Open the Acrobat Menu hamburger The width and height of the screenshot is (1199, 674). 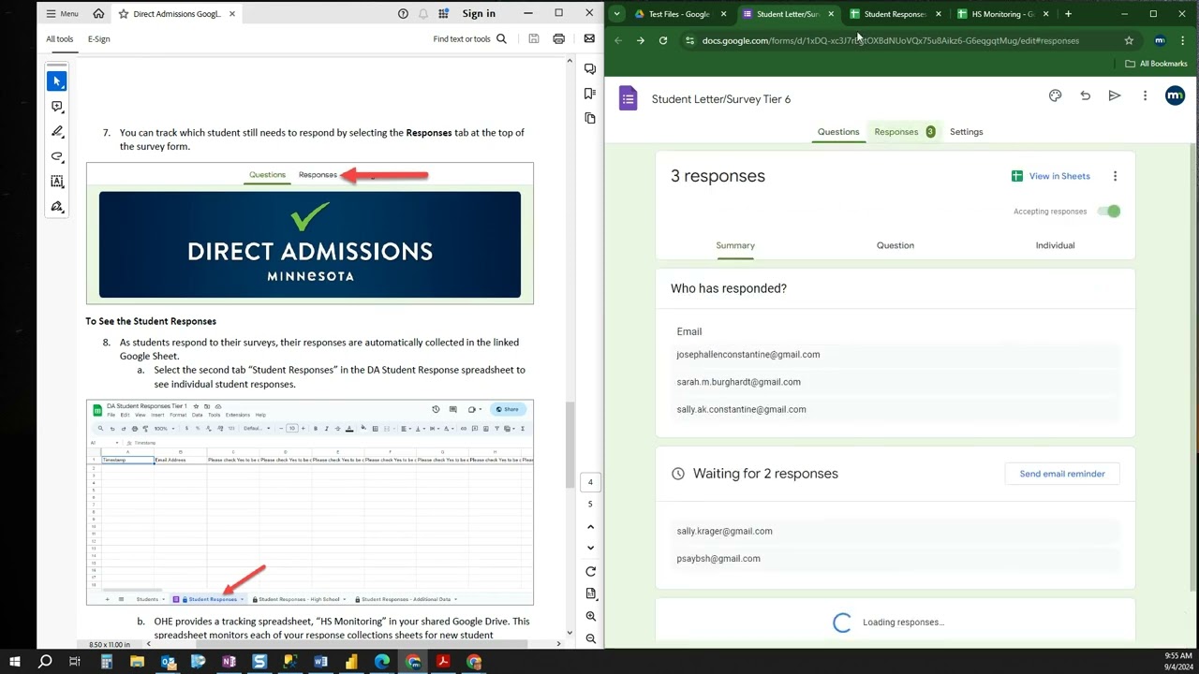coord(63,14)
